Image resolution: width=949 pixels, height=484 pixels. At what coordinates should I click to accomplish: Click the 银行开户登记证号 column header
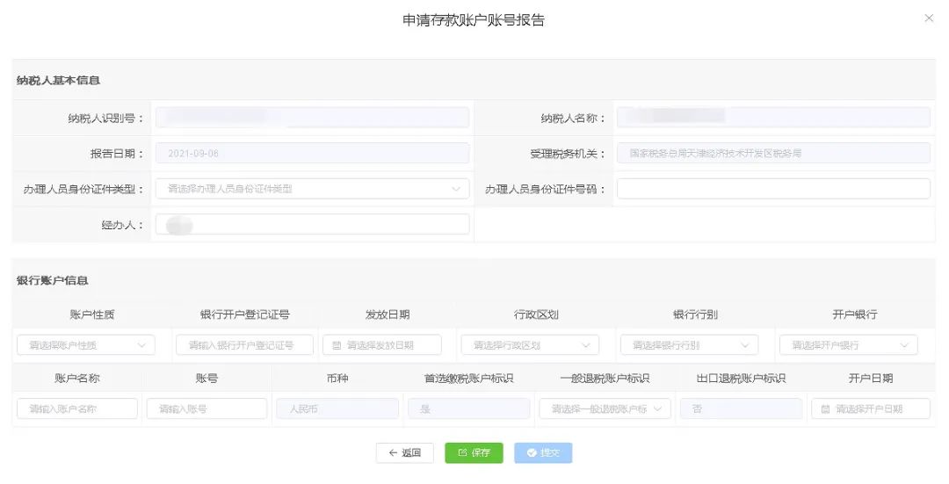point(245,314)
